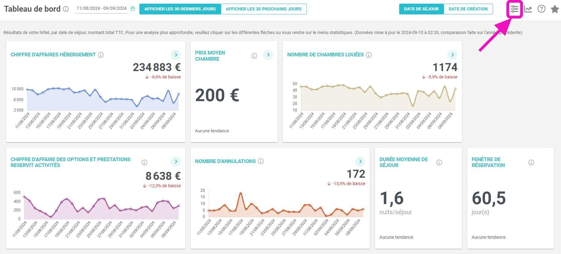Expand Nombre d'annulations details arrow
The height and width of the screenshot is (254, 561).
click(x=360, y=161)
